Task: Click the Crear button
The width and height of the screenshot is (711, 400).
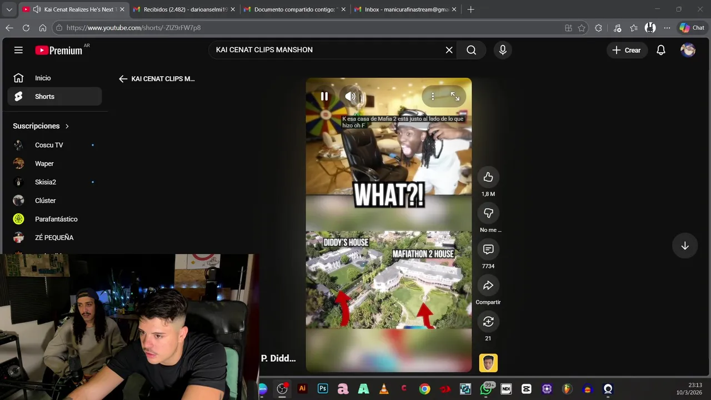Action: (x=626, y=50)
